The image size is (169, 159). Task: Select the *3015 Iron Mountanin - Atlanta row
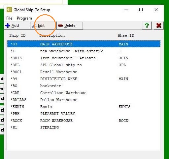[x=84, y=58]
